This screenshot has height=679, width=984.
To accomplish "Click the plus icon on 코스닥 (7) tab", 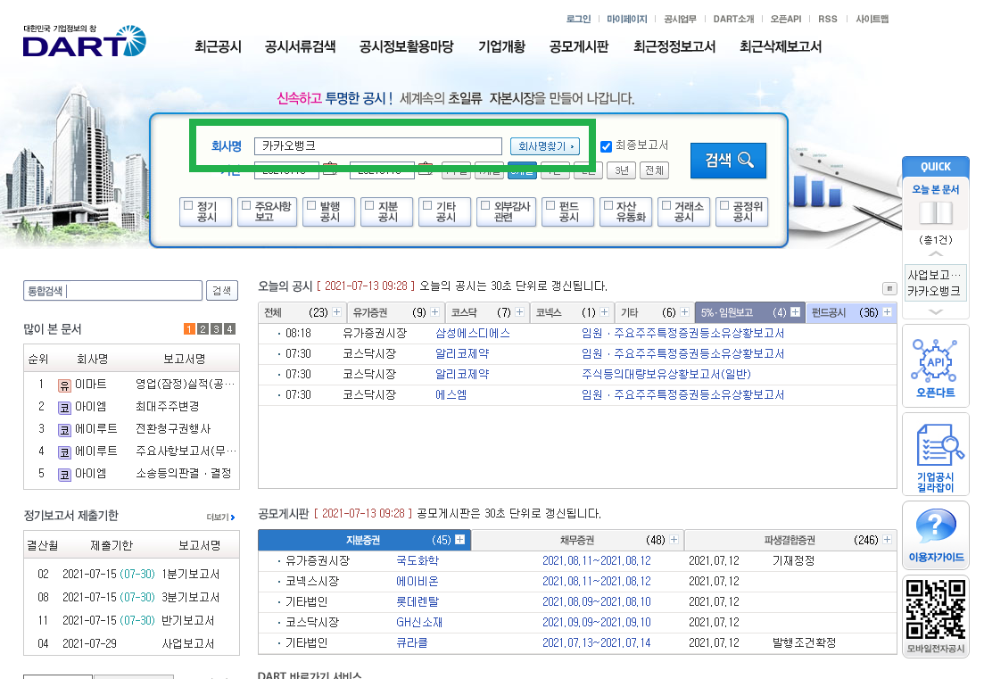I will click(x=519, y=312).
